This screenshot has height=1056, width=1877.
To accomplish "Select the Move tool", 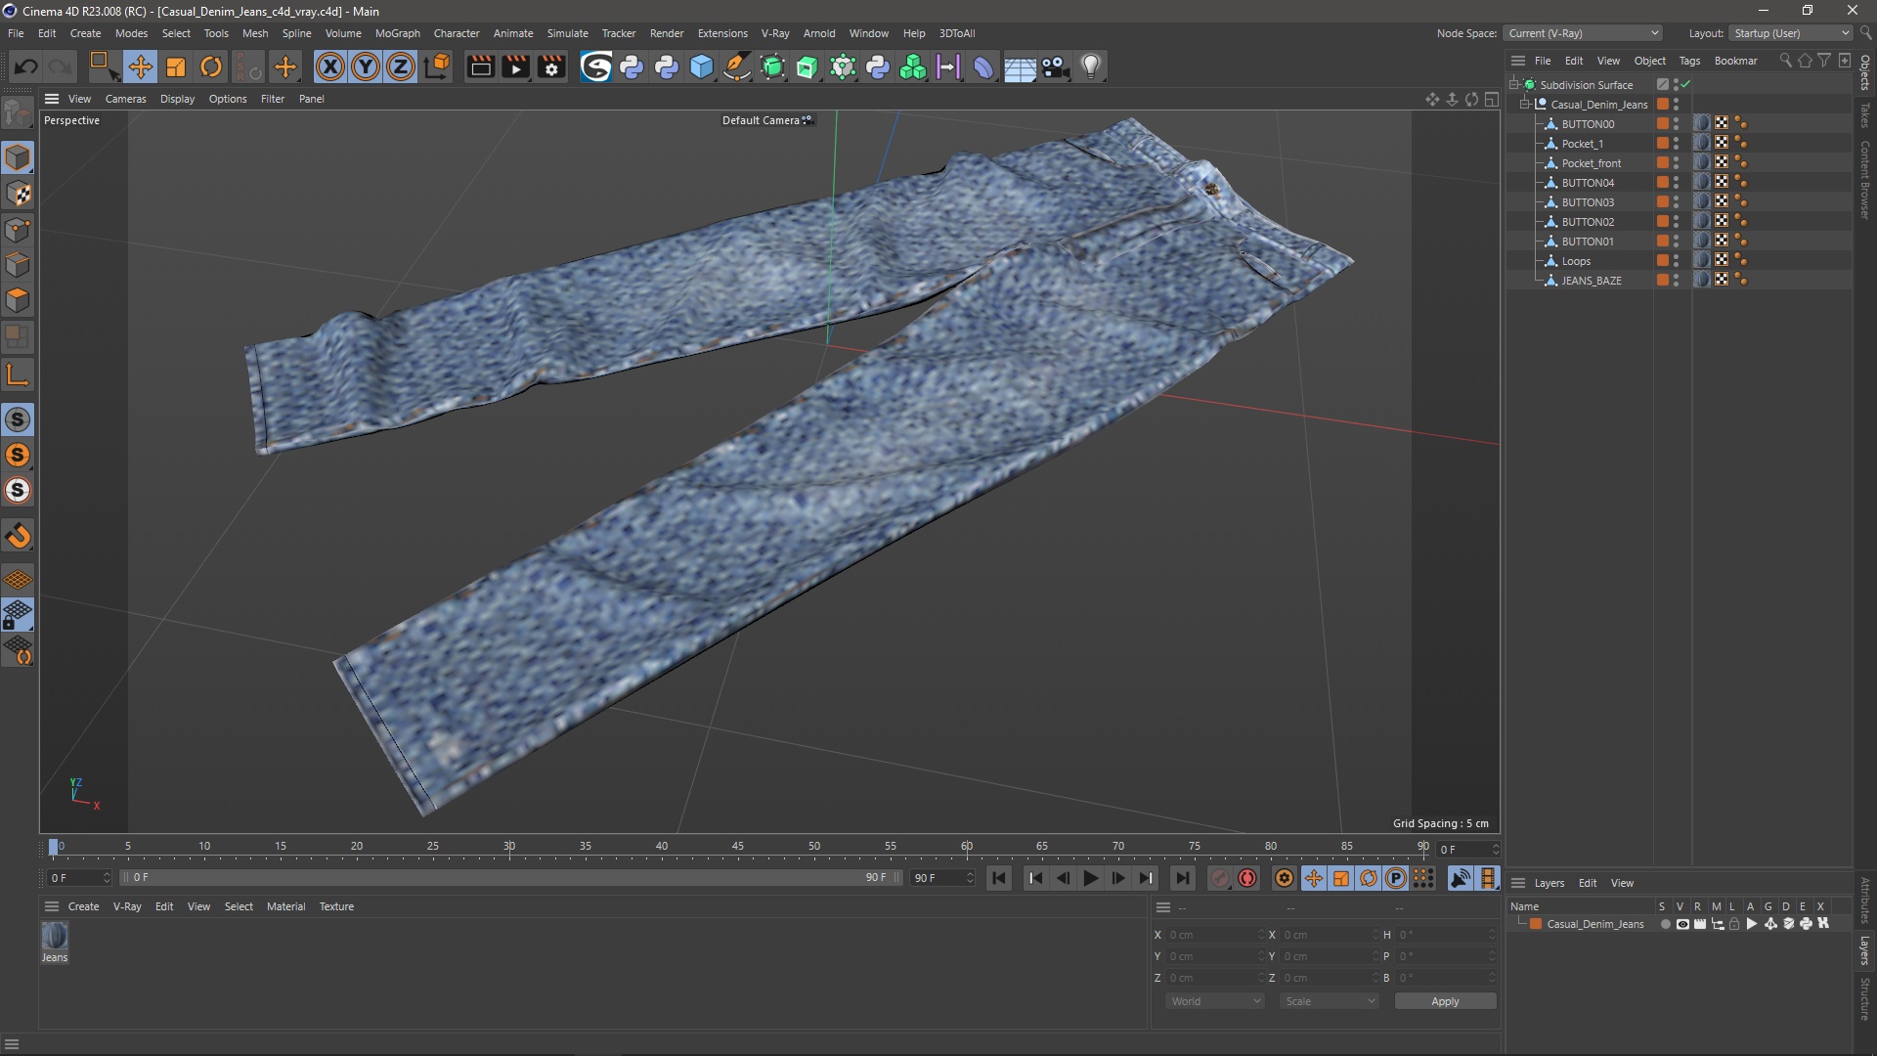I will coord(140,66).
